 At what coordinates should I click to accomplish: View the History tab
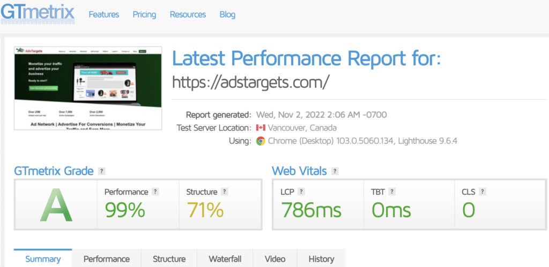point(321,259)
